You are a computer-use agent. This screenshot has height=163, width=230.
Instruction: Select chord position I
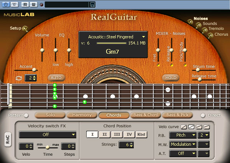[92, 134]
